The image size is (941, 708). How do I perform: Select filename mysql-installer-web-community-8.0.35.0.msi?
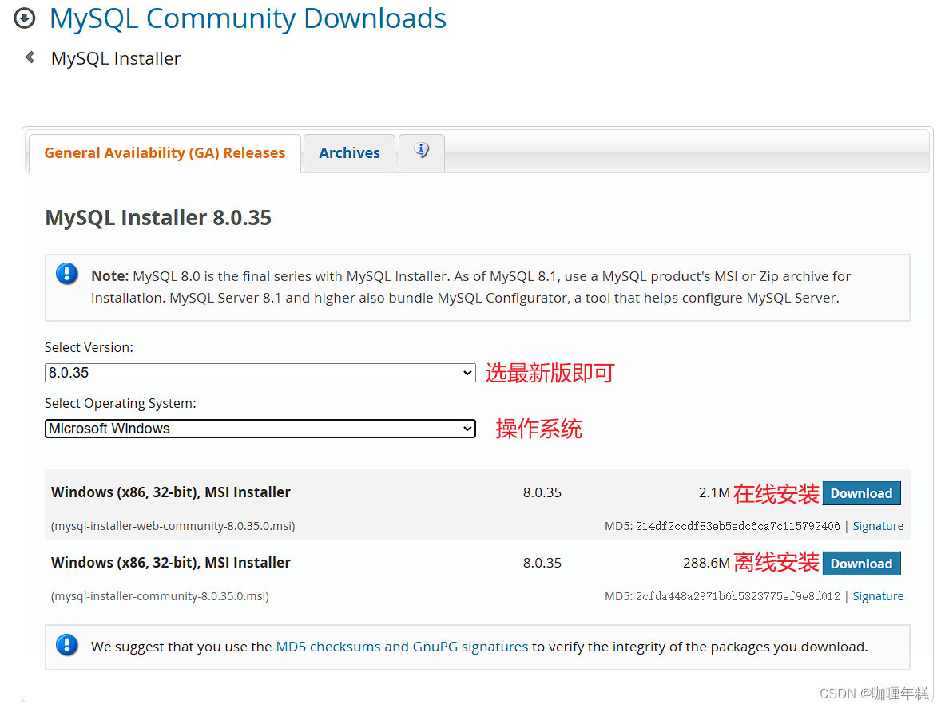[173, 526]
